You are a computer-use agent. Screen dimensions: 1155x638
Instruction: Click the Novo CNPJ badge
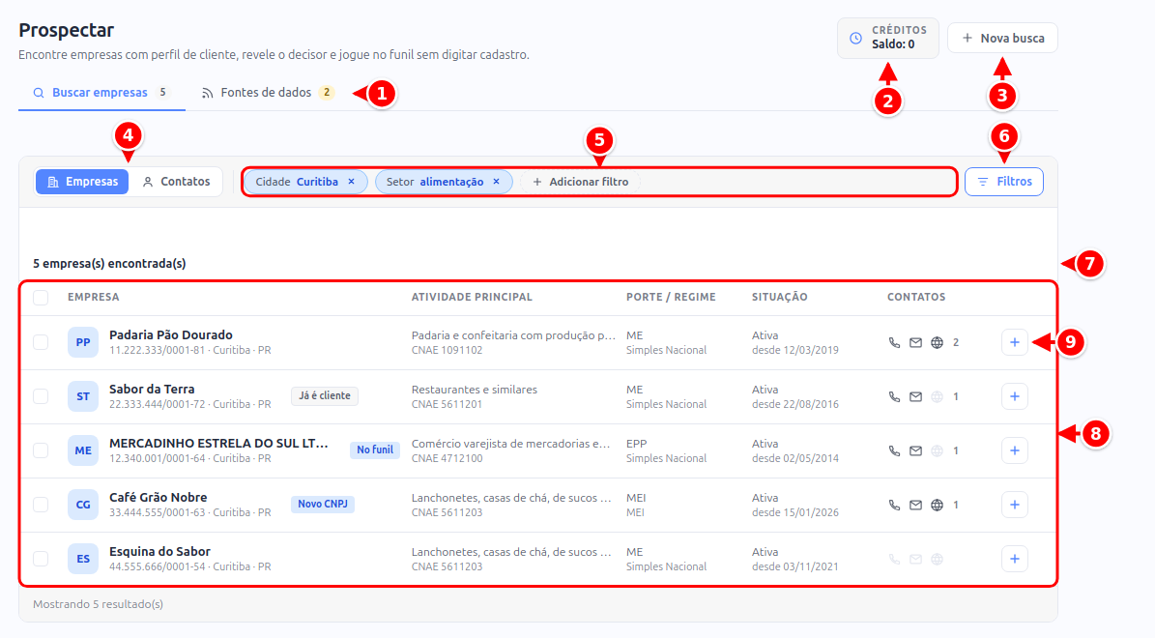pos(323,504)
